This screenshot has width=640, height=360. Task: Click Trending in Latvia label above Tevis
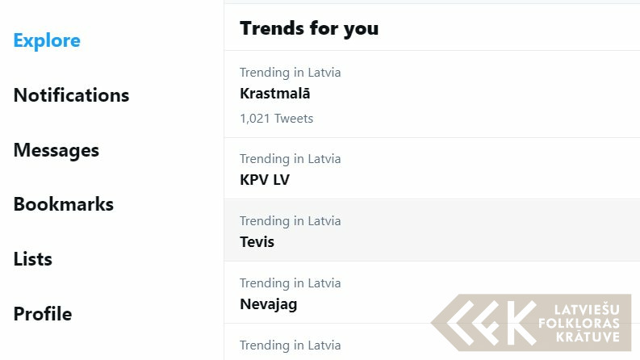(291, 221)
